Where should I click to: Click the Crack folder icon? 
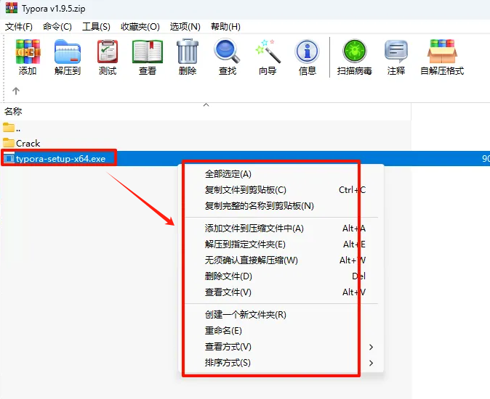tap(9, 143)
